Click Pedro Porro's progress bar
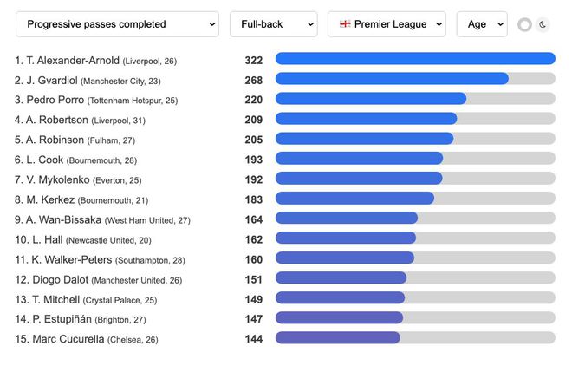The image size is (572, 372). 415,99
